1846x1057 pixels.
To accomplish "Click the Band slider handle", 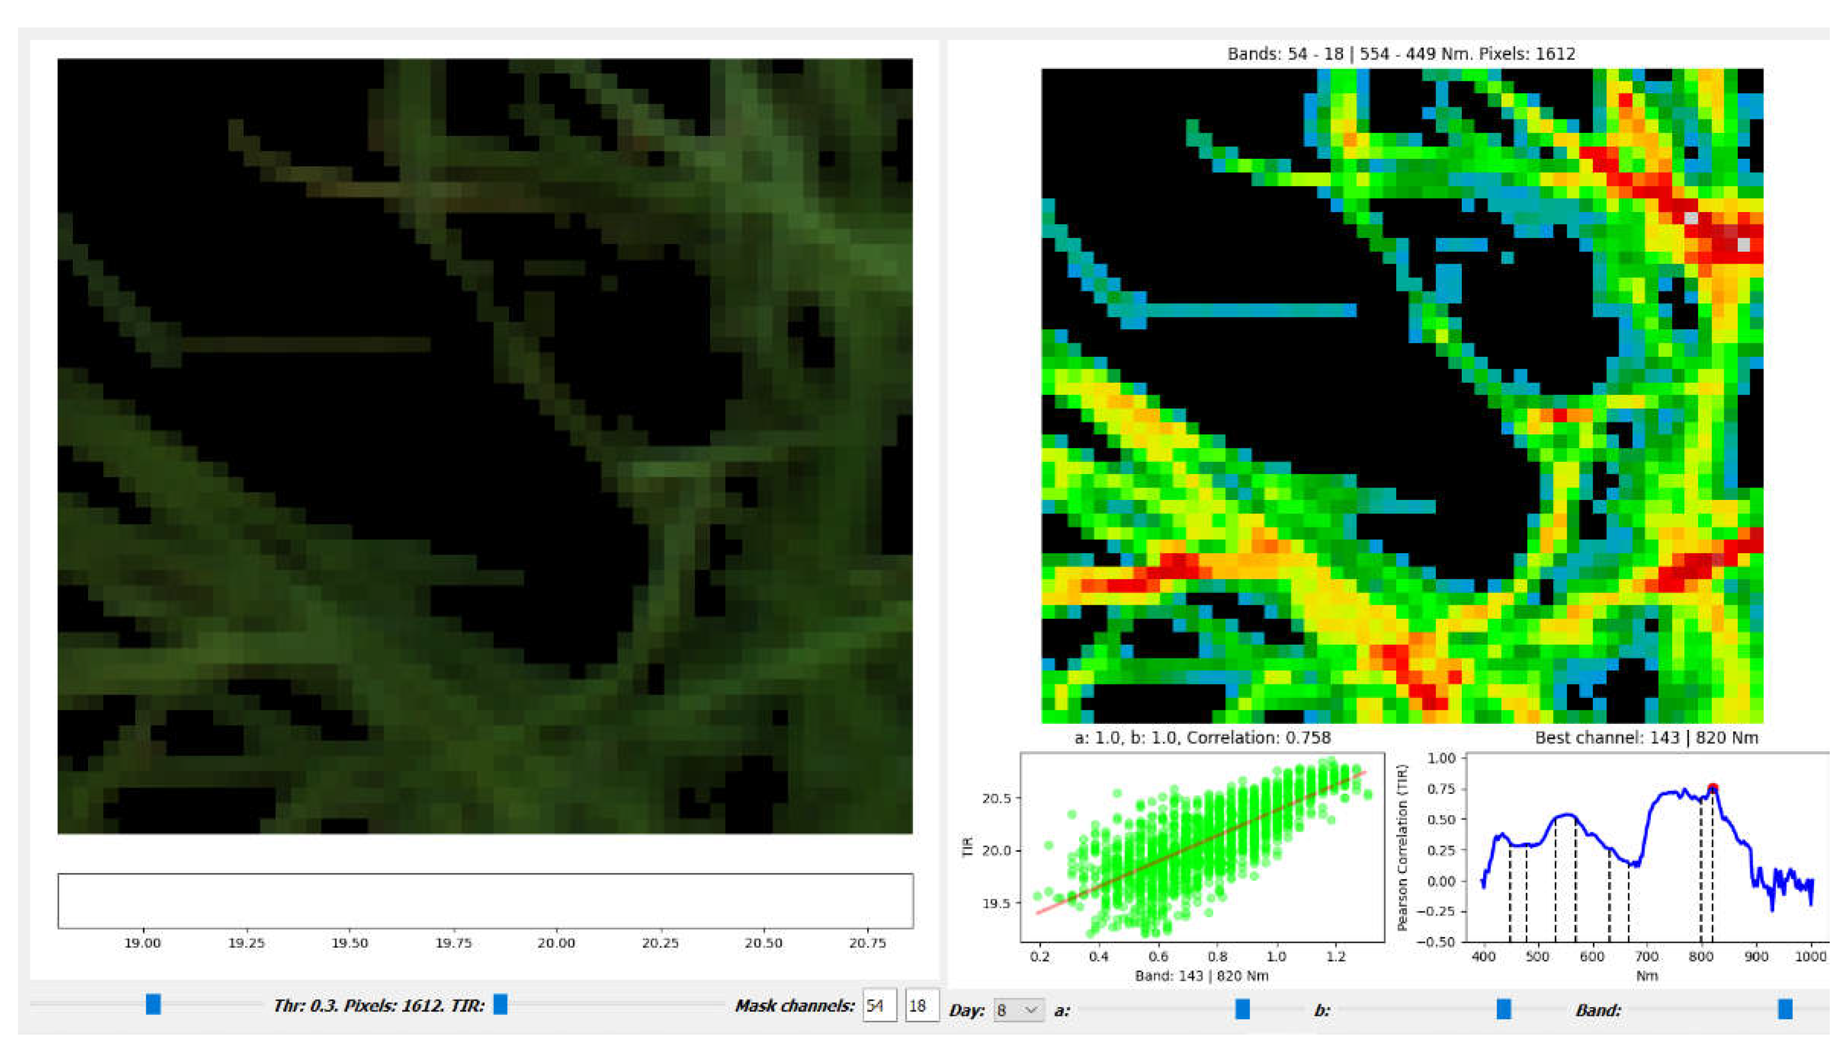I will point(1785,1008).
